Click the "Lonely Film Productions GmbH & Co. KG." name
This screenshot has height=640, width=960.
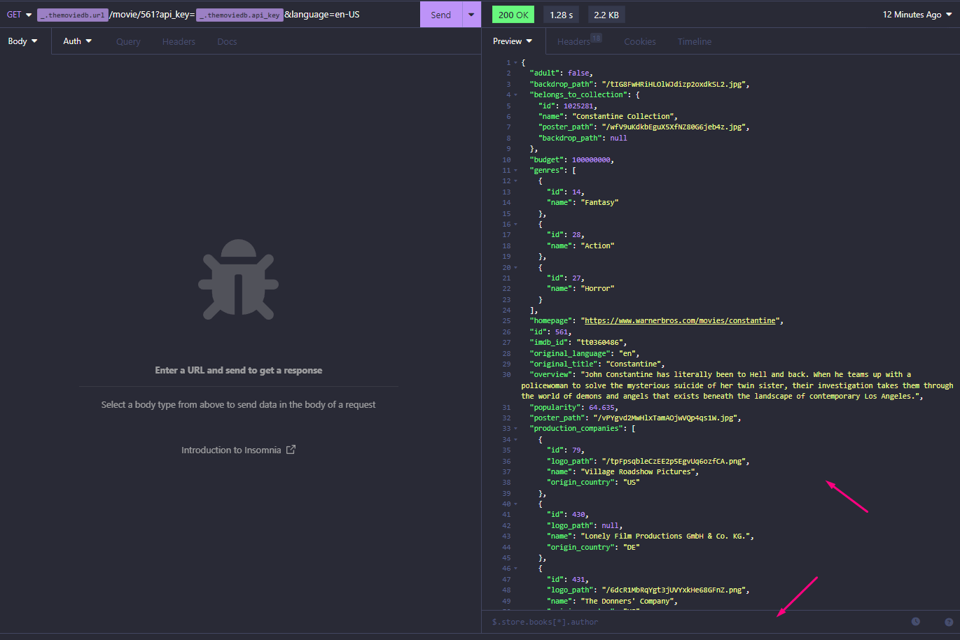coord(665,536)
